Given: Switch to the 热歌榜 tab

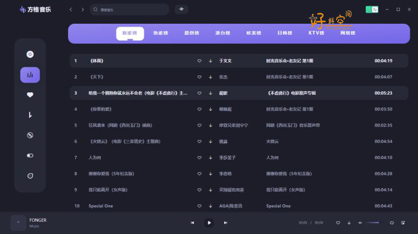Looking at the screenshot, I should (x=161, y=33).
